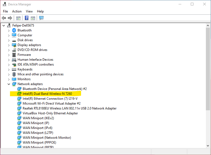Expand the Display adaptors category
Screen dimensions: 211x155
coord(9,45)
